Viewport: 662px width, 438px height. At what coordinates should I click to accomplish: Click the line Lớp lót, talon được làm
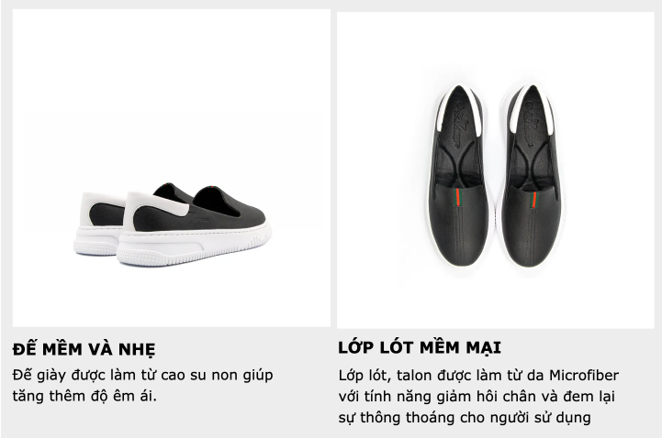coord(478,376)
